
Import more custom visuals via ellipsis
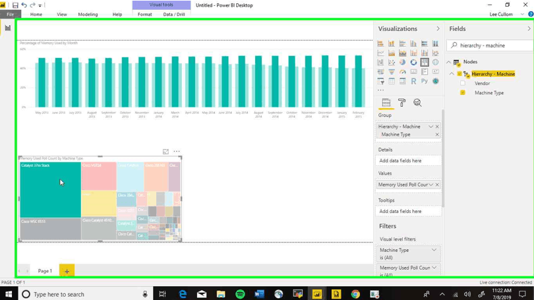(x=380, y=90)
